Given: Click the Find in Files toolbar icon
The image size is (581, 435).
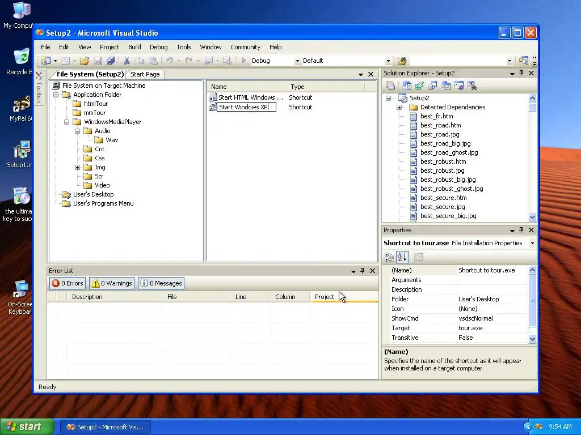Looking at the screenshot, I should (402, 61).
